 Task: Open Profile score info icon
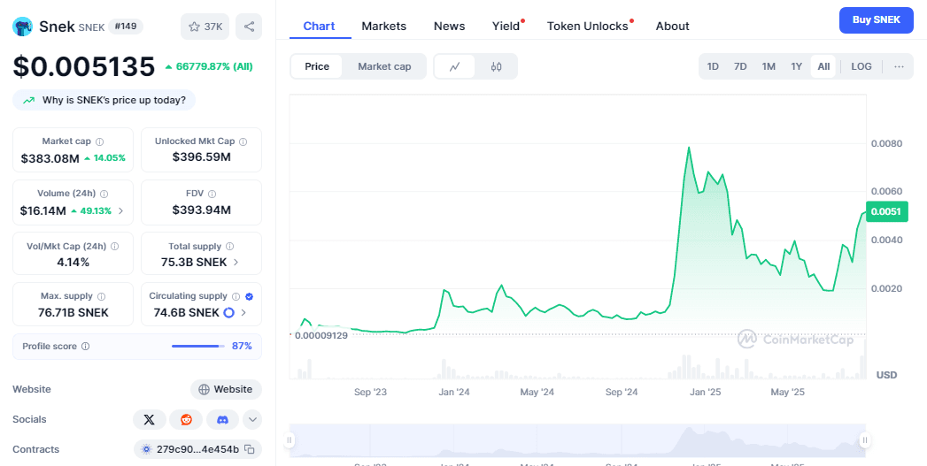click(85, 346)
